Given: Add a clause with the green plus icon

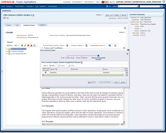Looking at the screenshot, I should 22,45.
